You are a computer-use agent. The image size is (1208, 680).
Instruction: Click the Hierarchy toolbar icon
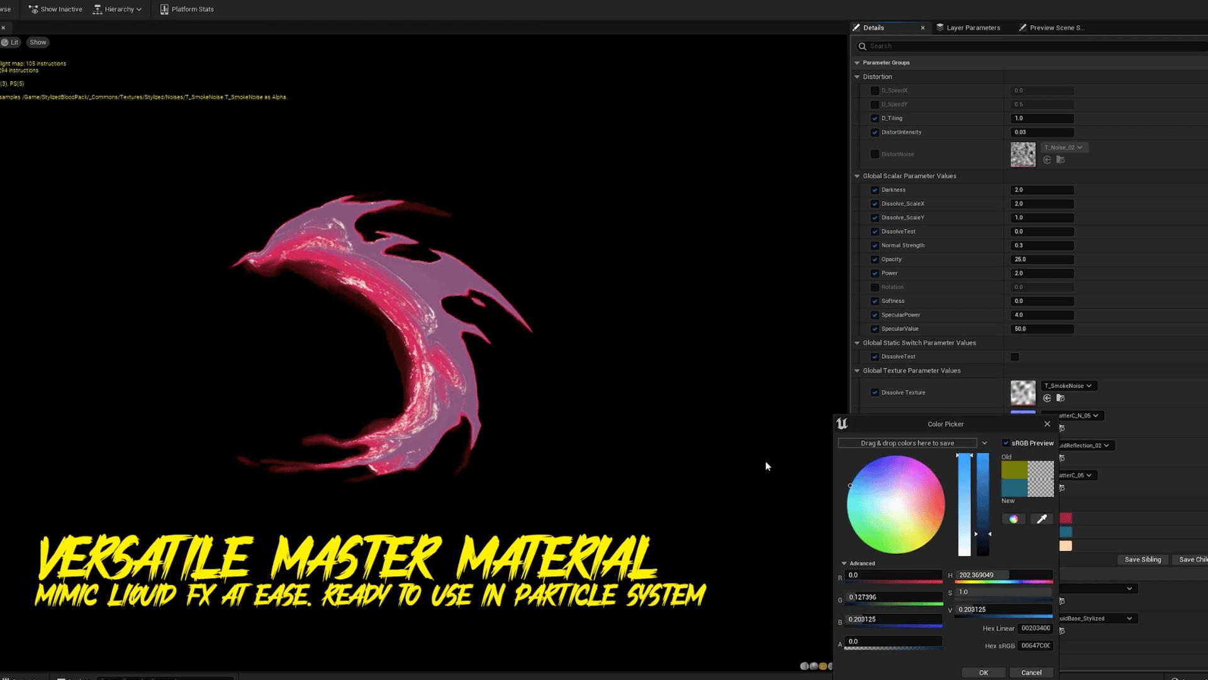98,9
